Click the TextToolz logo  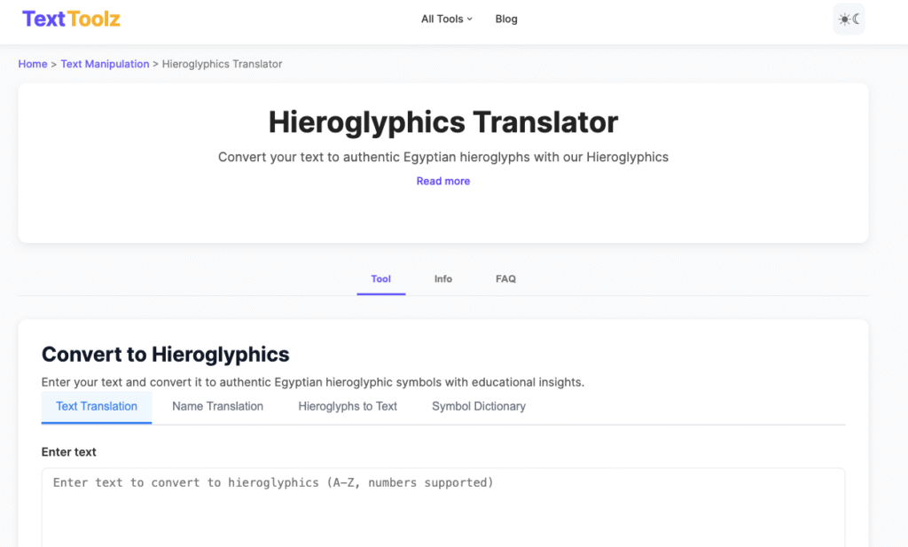tap(70, 18)
